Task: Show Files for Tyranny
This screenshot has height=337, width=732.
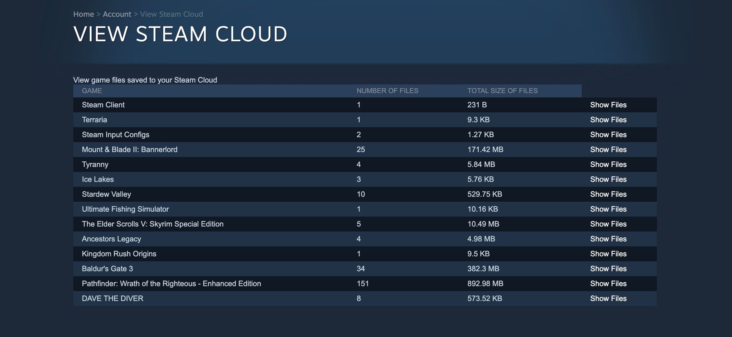Action: 608,164
